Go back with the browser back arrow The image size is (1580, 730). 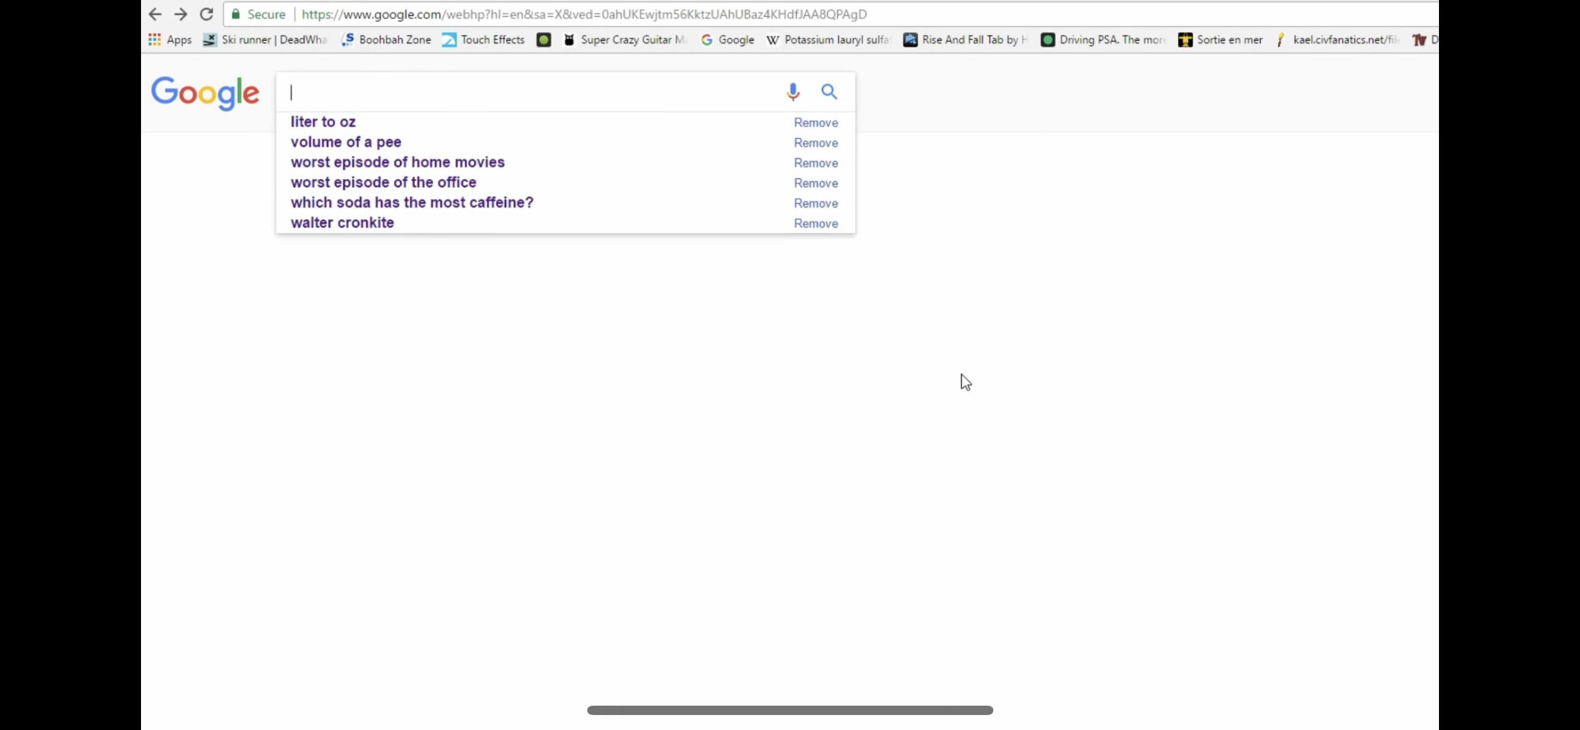155,14
